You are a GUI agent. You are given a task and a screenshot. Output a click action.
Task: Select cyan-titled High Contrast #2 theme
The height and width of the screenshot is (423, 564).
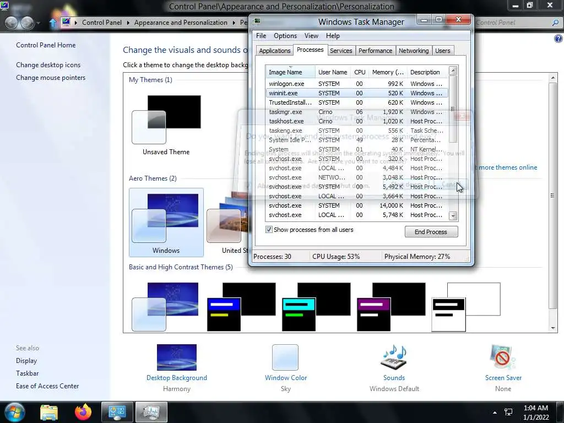(x=316, y=306)
